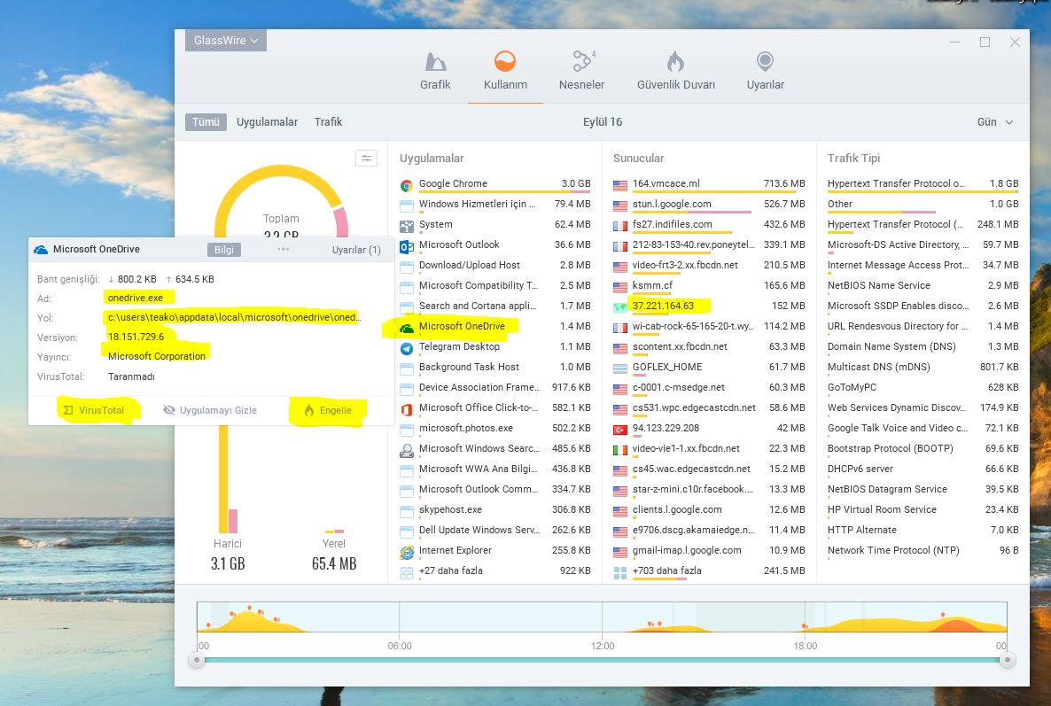1051x706 pixels.
Task: Click the chart options sliders icon
Action: coord(366,158)
